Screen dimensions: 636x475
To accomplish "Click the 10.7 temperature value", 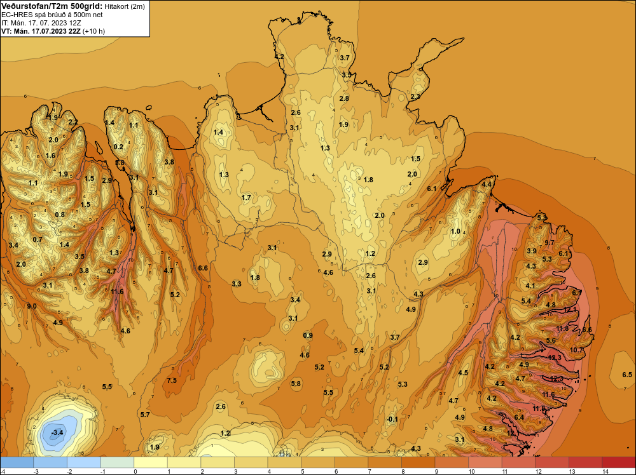I will (x=576, y=350).
